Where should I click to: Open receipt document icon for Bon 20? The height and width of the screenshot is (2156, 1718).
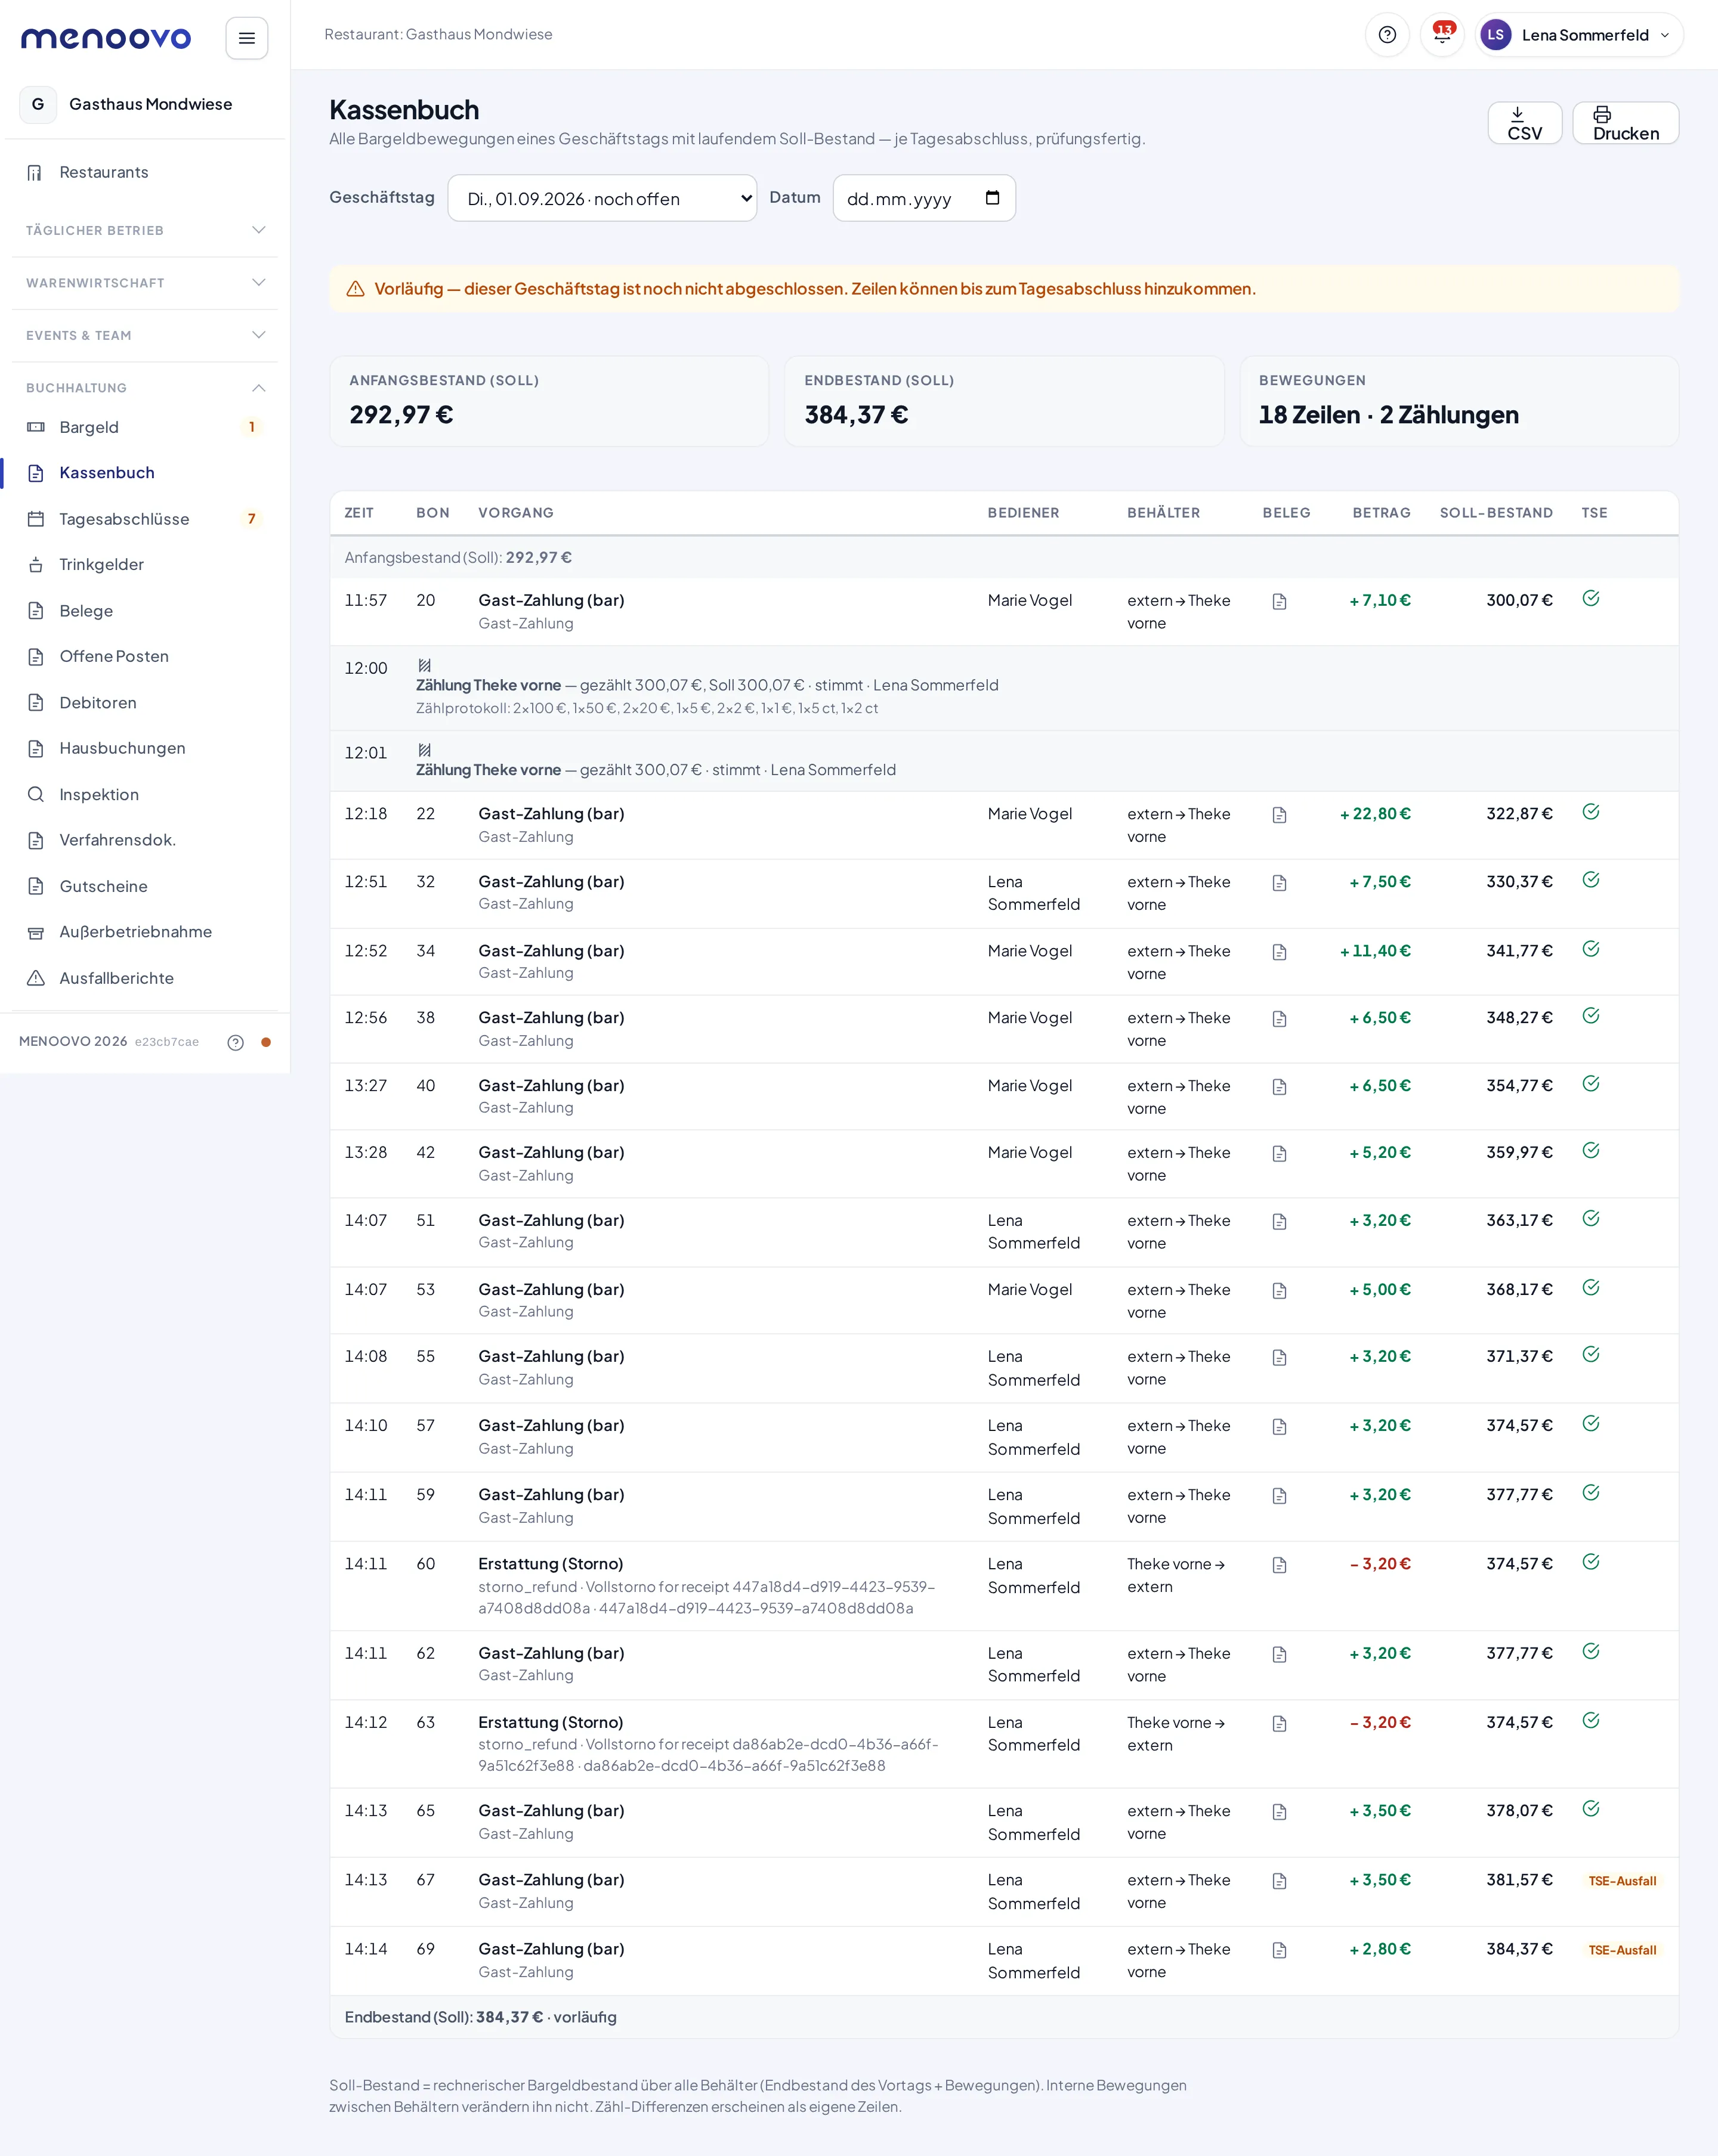pyautogui.click(x=1279, y=602)
